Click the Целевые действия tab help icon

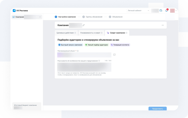75,33
